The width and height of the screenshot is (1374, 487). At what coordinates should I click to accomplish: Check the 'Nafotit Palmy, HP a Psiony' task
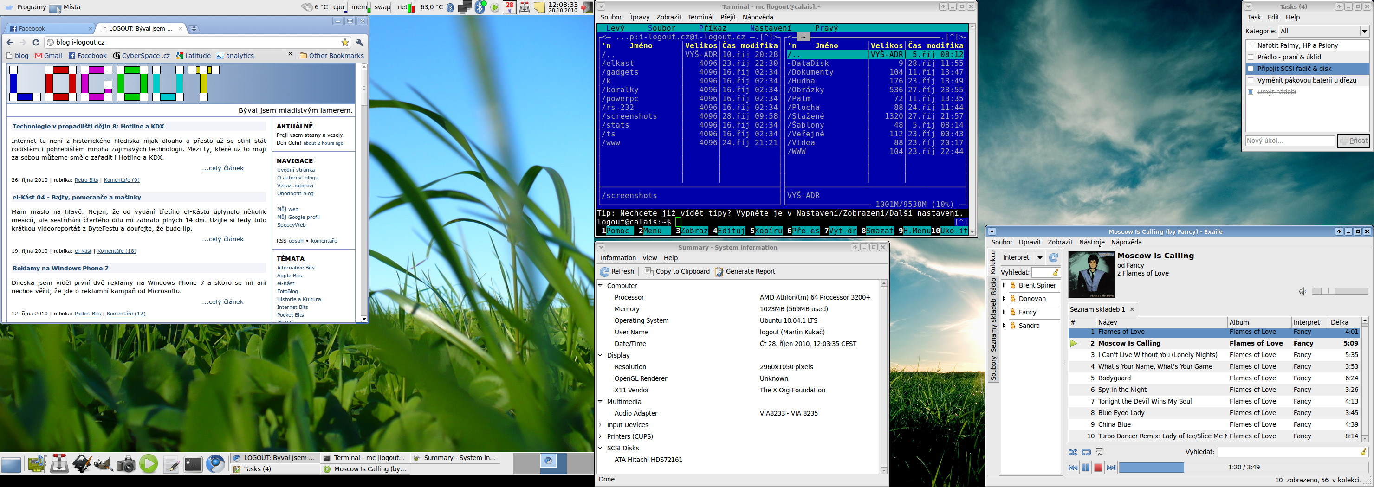point(1251,46)
